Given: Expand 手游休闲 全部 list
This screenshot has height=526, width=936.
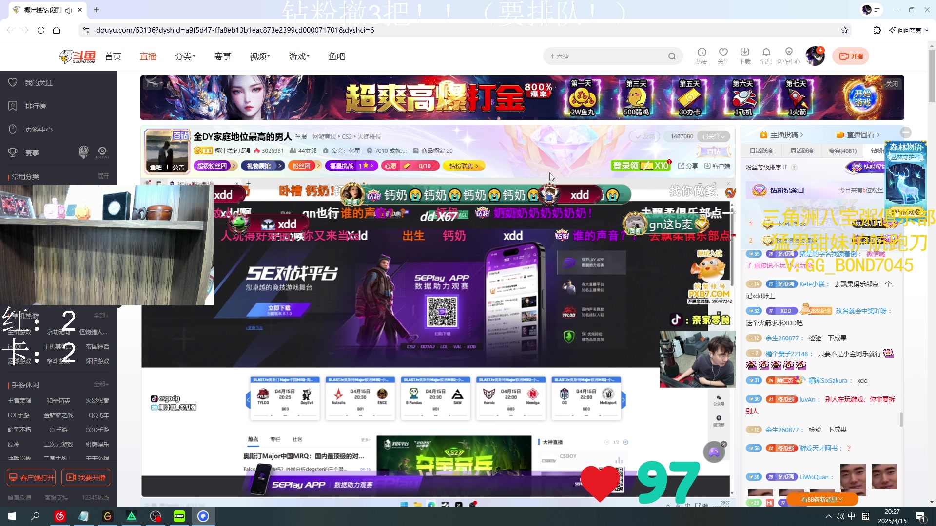Looking at the screenshot, I should coord(101,384).
